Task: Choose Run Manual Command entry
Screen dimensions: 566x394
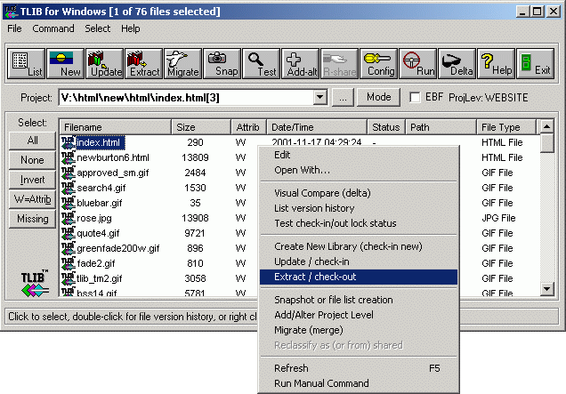Action: (359, 383)
